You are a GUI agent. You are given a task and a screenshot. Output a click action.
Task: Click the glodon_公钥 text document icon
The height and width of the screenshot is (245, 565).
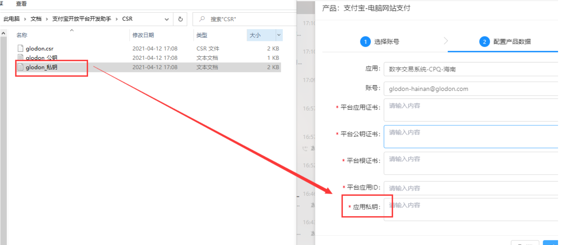pyautogui.click(x=20, y=58)
